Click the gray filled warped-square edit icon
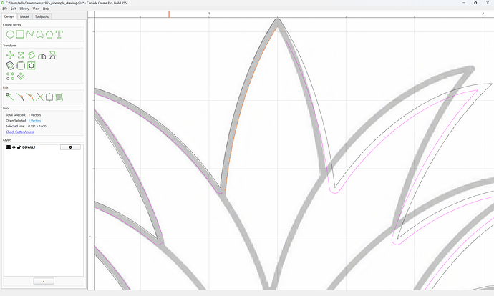The width and height of the screenshot is (494, 296). 59,97
